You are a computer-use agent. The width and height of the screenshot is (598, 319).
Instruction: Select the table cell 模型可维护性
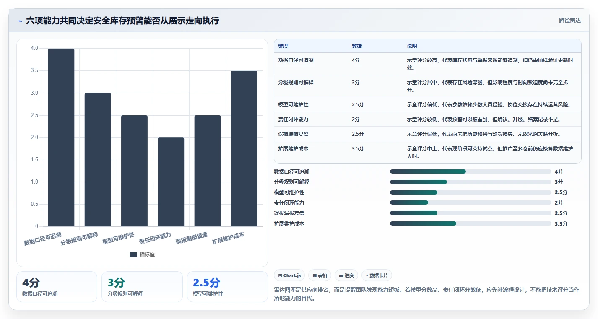click(x=293, y=105)
